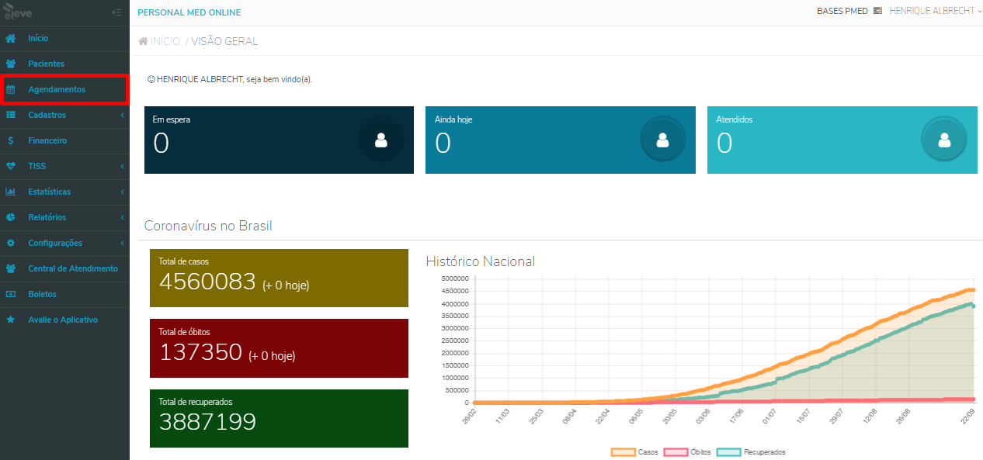This screenshot has height=460, width=983.
Task: Click the 4560083 total cases value
Action: (207, 282)
